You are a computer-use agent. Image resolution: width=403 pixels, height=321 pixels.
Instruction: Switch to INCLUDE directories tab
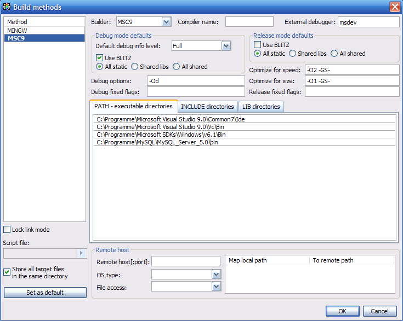click(x=207, y=107)
